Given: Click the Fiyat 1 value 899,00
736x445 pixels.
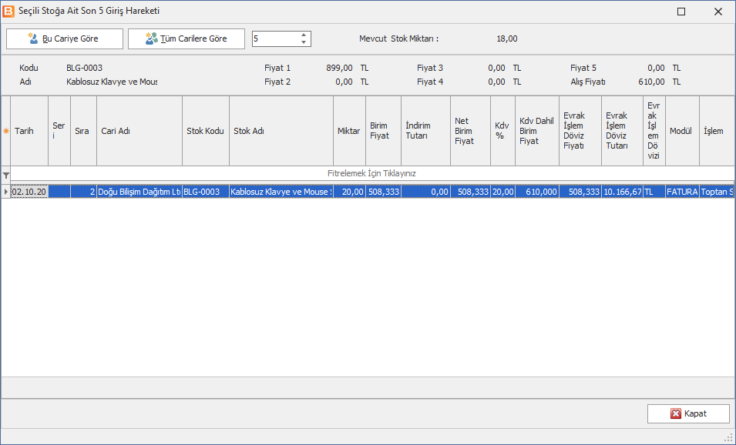Looking at the screenshot, I should 339,68.
